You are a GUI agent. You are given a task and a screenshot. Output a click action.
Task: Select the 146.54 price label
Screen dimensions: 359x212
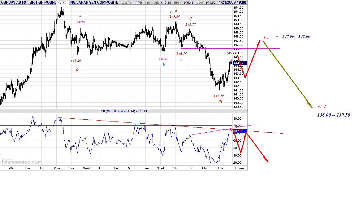pos(181,54)
